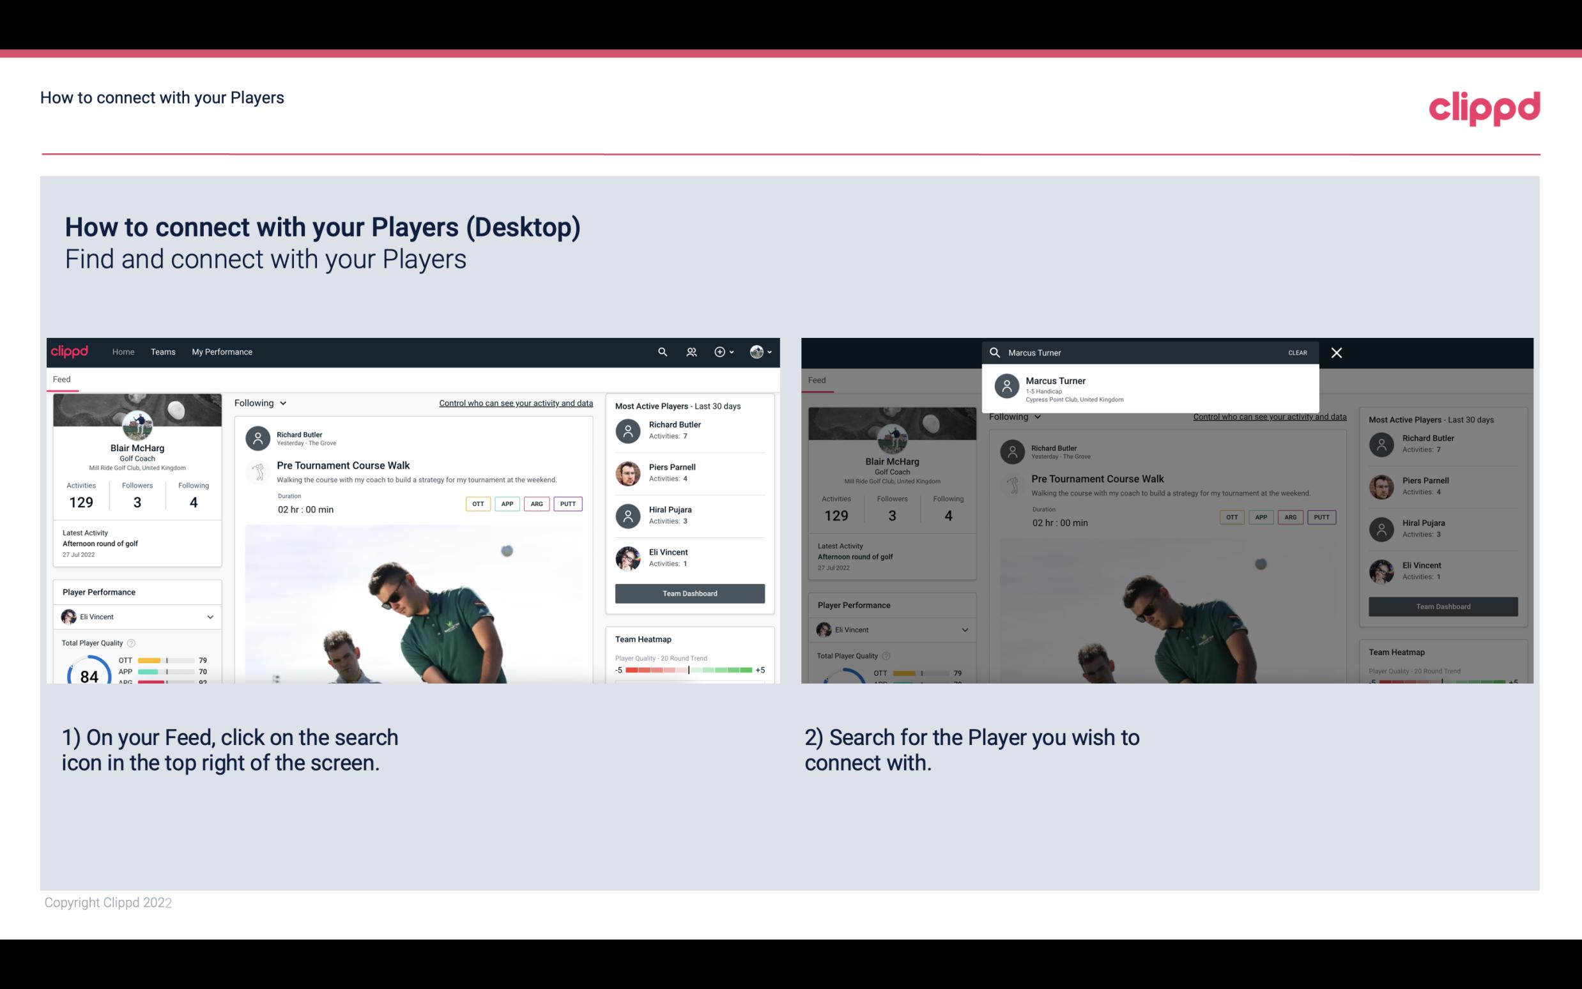Click the Clippd search icon
Image resolution: width=1582 pixels, height=989 pixels.
tap(661, 351)
